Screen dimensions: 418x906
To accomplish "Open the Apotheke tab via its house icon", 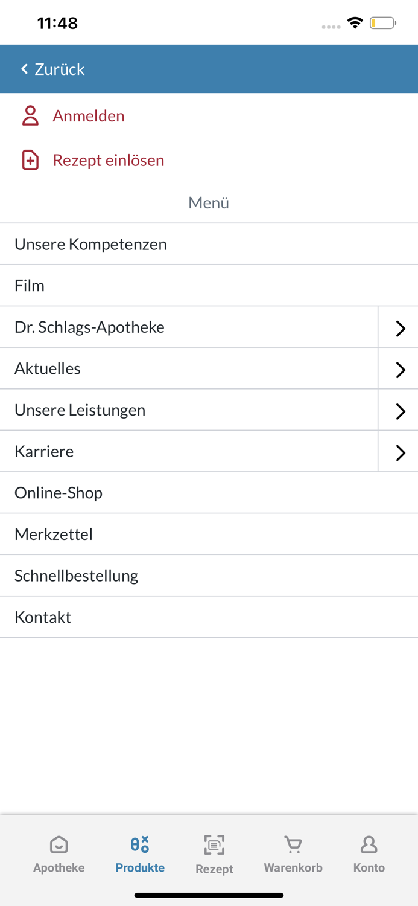I will [x=58, y=845].
